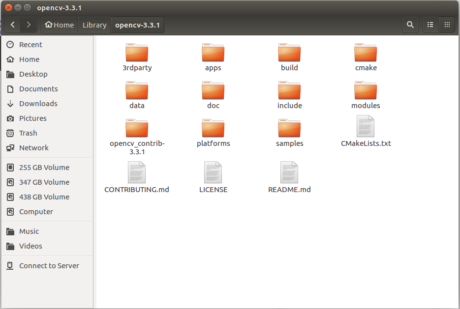The image size is (460, 309).
Task: Go back with the left arrow button
Action: coord(13,25)
